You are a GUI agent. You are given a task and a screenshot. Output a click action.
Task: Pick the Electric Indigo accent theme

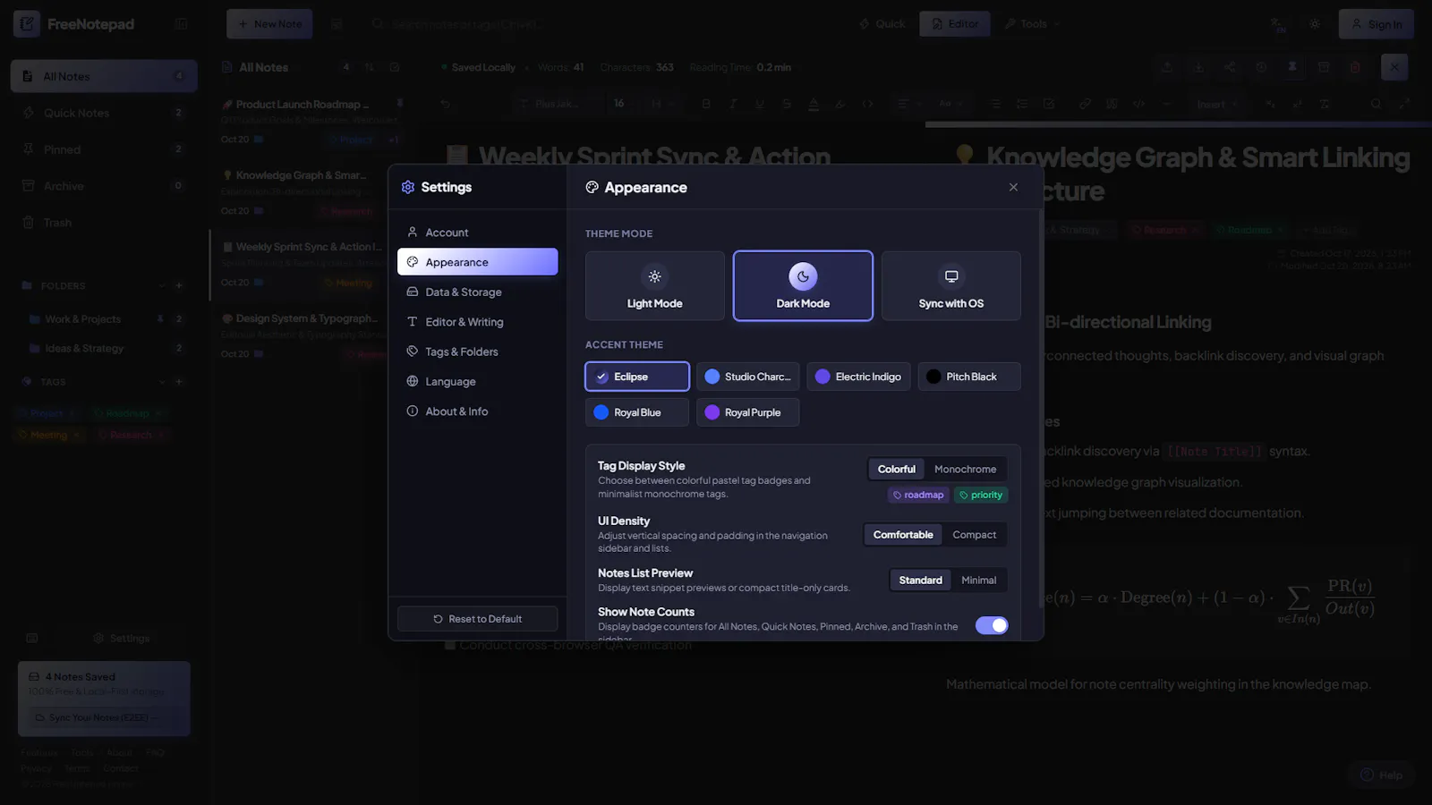coord(858,377)
